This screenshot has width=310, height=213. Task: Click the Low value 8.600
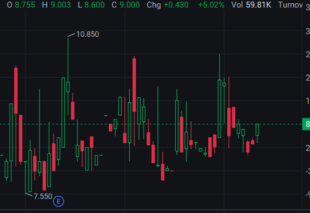[x=95, y=5]
